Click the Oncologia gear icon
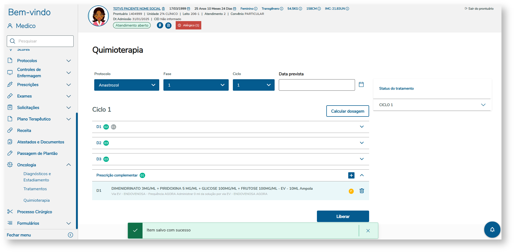Image resolution: width=514 pixels, height=252 pixels. pyautogui.click(x=10, y=165)
